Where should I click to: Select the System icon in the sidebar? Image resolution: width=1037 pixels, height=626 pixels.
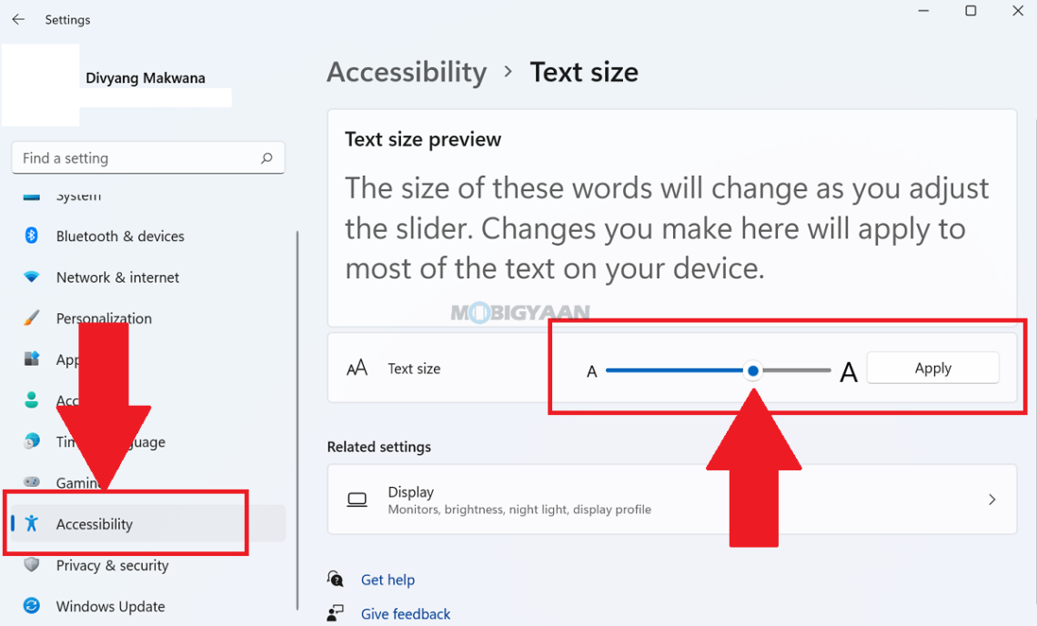pos(30,193)
